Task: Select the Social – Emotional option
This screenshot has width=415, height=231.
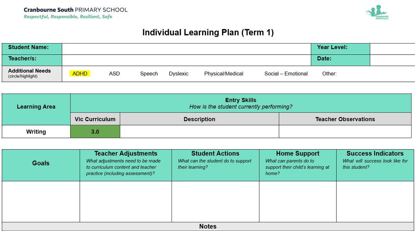Action: (286, 74)
